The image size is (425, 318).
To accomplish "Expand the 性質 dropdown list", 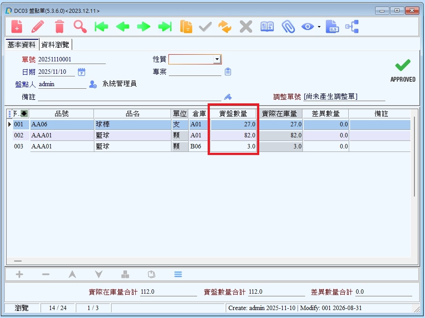I will pos(217,59).
